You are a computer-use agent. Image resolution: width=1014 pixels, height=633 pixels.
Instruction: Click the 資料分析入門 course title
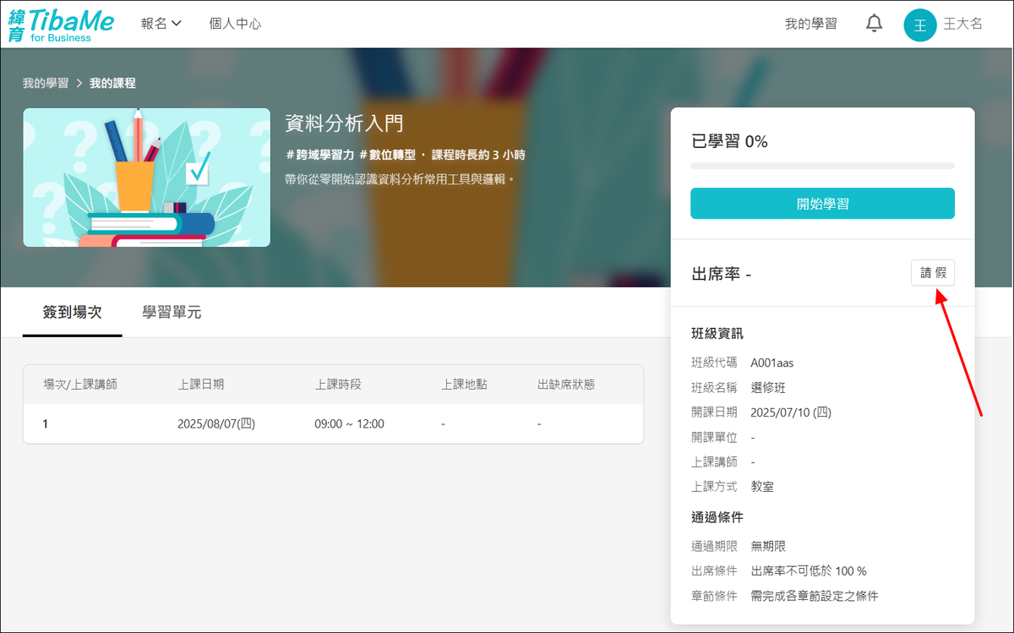[344, 123]
